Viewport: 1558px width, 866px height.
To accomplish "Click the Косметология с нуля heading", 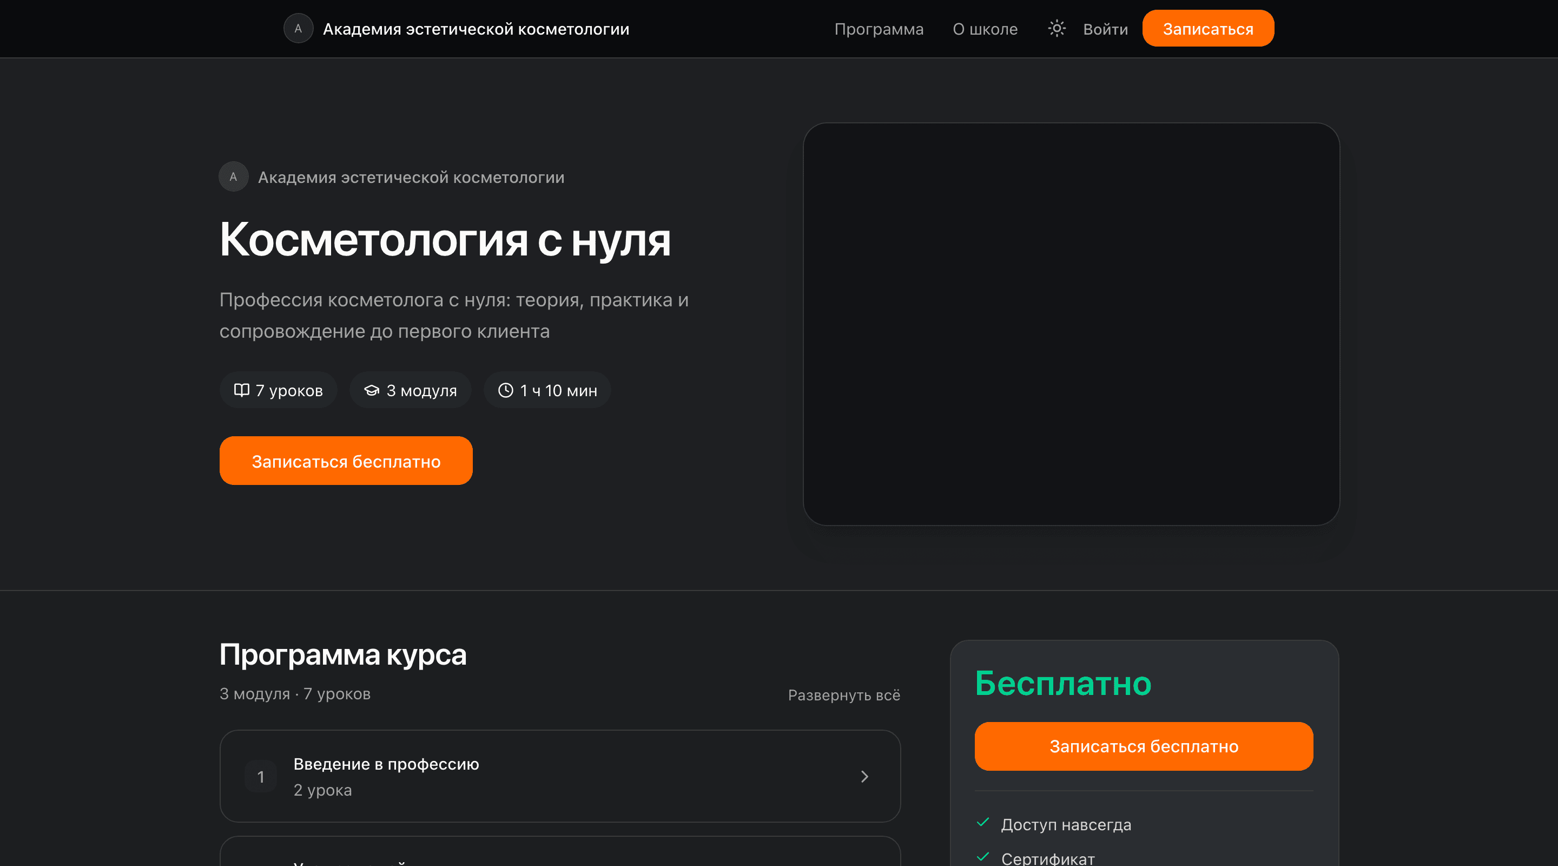I will pos(445,240).
